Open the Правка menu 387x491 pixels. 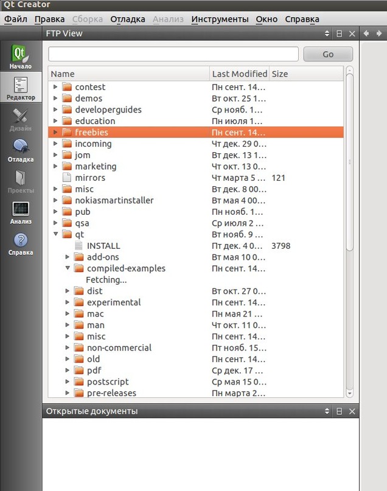tap(49, 19)
